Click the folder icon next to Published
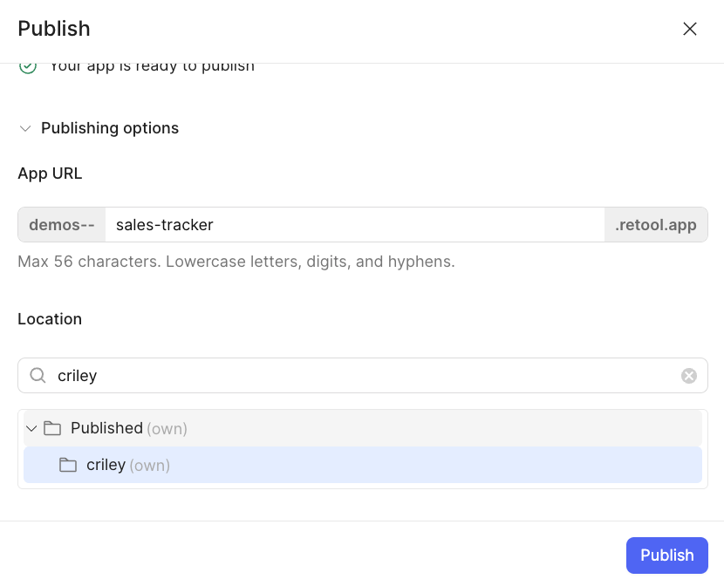Image resolution: width=724 pixels, height=586 pixels. pyautogui.click(x=52, y=428)
